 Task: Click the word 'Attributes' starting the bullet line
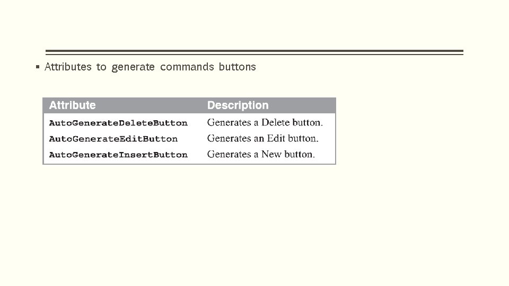point(68,67)
